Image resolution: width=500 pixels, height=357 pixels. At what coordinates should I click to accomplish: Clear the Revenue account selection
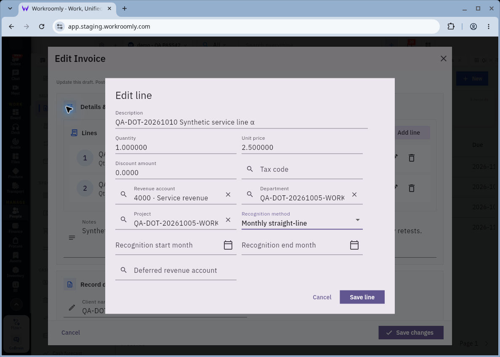pyautogui.click(x=228, y=194)
